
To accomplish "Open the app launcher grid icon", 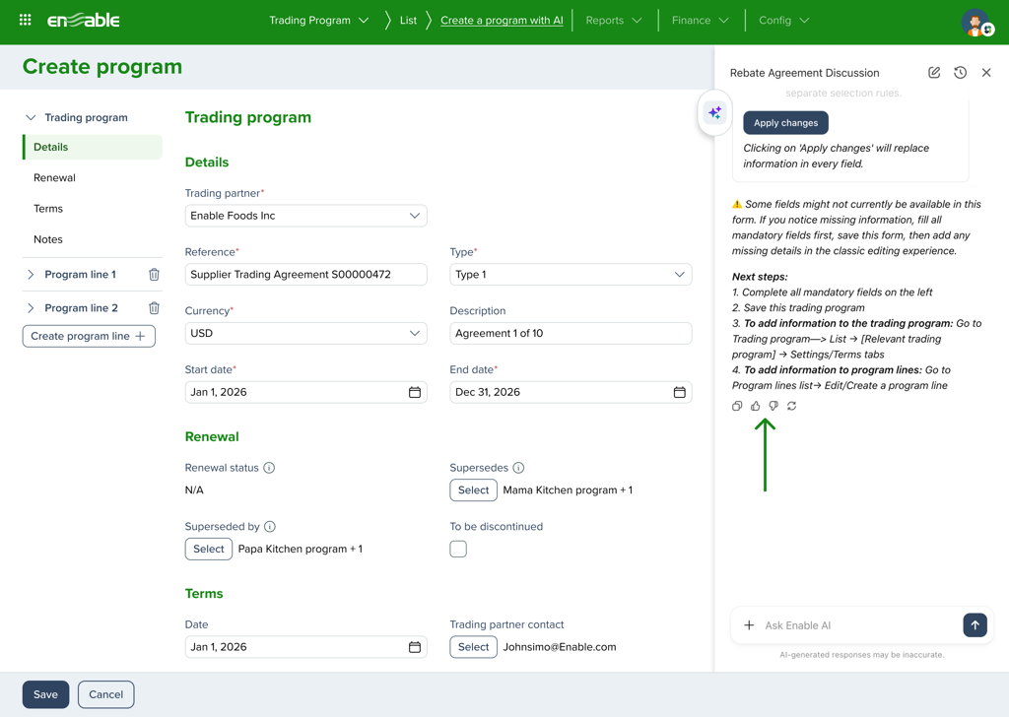I will point(26,20).
